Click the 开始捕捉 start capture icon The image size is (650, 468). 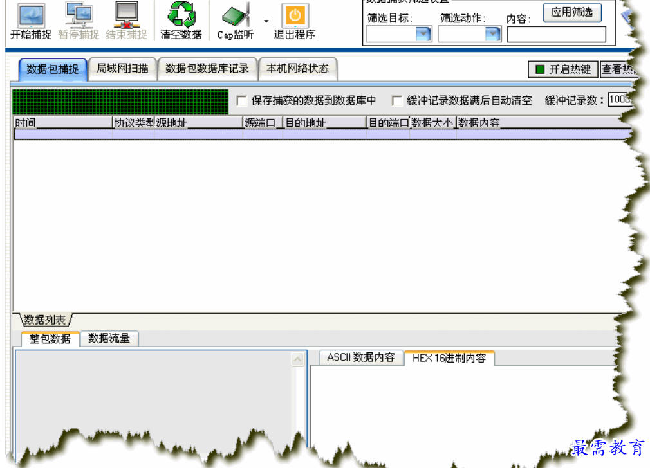tap(31, 15)
